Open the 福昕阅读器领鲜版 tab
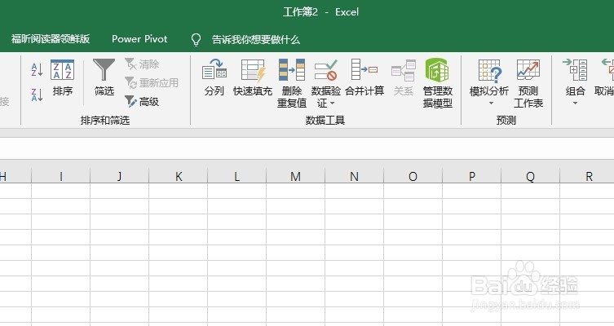Image resolution: width=614 pixels, height=326 pixels. pyautogui.click(x=51, y=39)
